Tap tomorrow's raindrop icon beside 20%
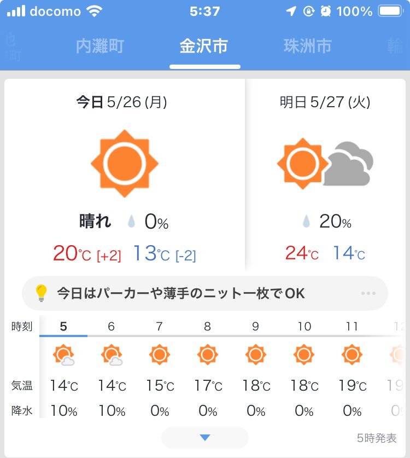The height and width of the screenshot is (458, 410). (306, 221)
